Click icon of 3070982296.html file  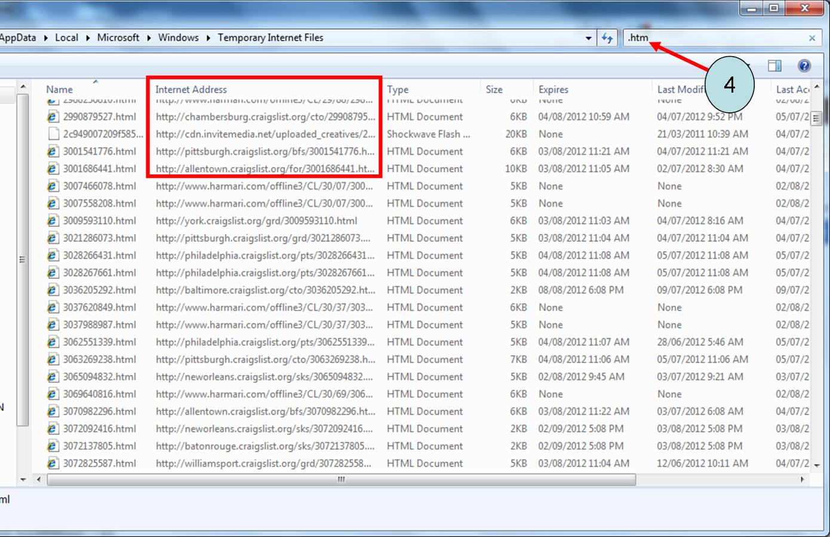[x=53, y=412]
